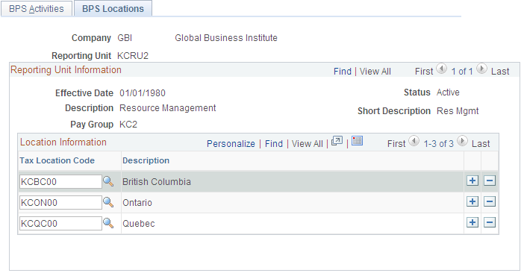Go to Last in Location Information
524x273 pixels.
pos(481,144)
